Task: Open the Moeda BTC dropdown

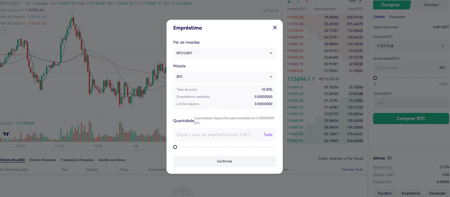Action: pos(224,77)
